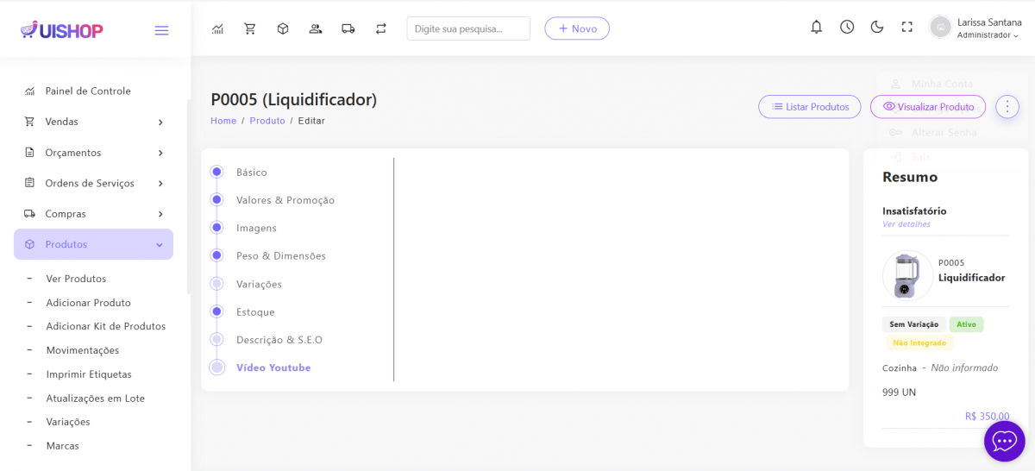This screenshot has height=471, width=1035.
Task: Open the notifications bell icon
Action: click(x=816, y=28)
